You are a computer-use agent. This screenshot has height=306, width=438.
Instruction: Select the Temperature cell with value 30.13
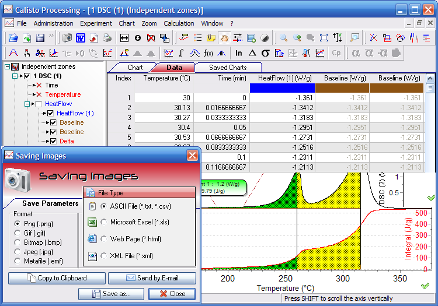pos(164,108)
